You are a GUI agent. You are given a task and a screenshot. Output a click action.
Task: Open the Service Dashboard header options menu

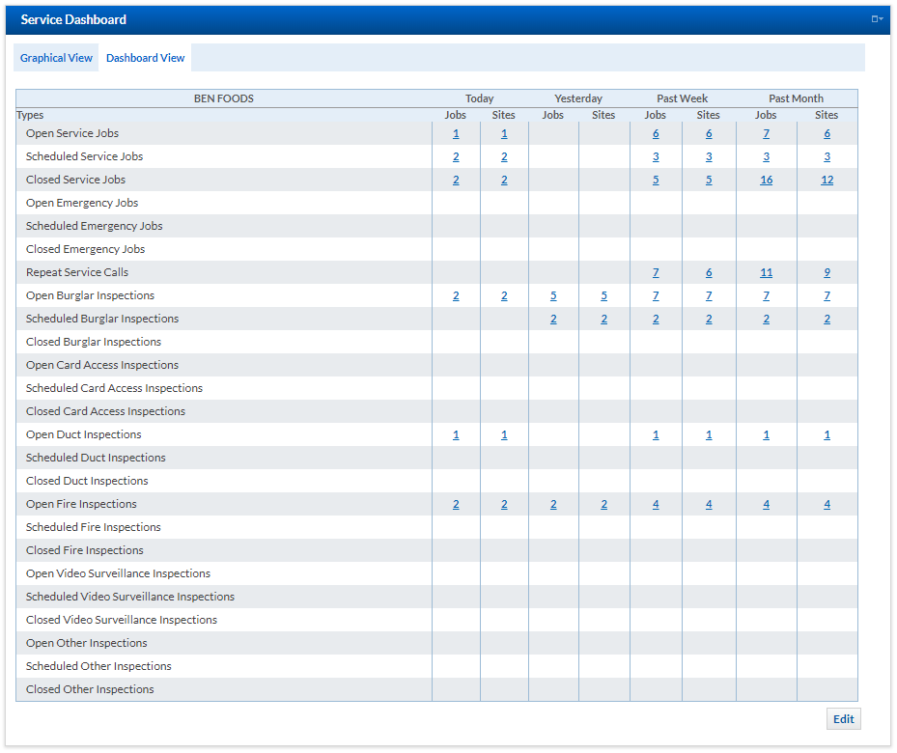click(x=877, y=19)
